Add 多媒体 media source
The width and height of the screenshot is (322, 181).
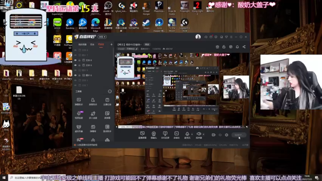(x=176, y=135)
